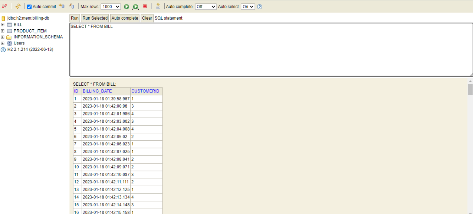Click the results pane scrollbar thumb
The height and width of the screenshot is (214, 473).
pos(470,89)
